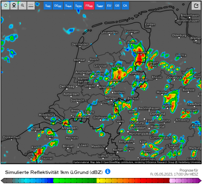Select the highlighted FR HD model
The width and height of the screenshot is (203, 184).
(x=89, y=6)
